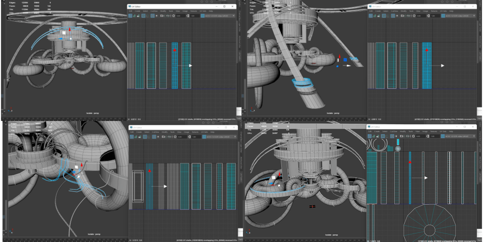Expand ACES view transform dropdown in top-right UV Editor
Screen dimensions: 484x242
459,16
